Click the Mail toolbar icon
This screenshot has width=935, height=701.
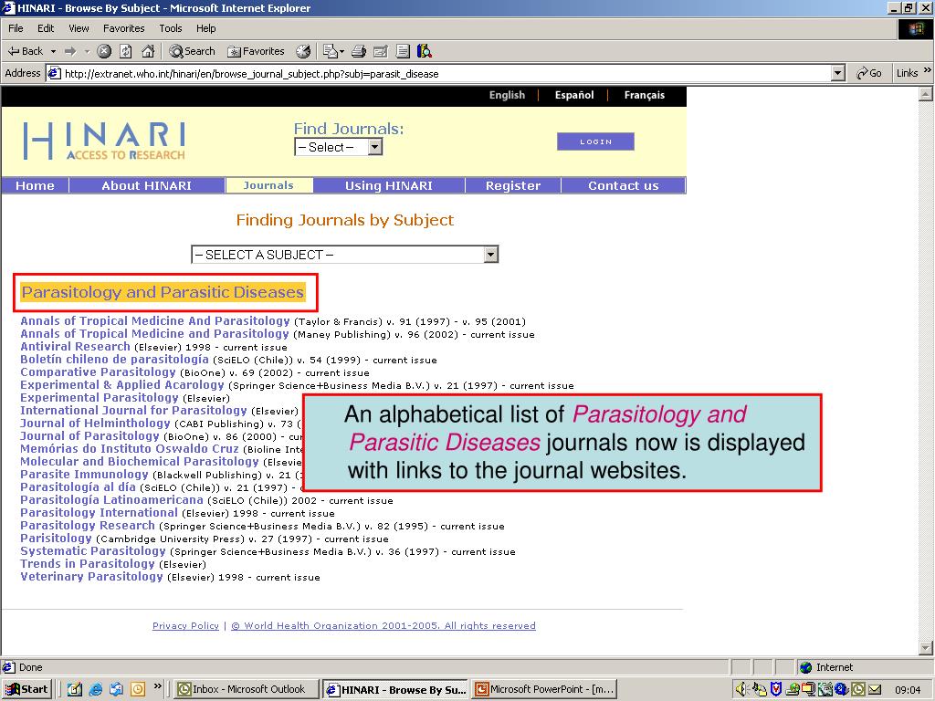tap(330, 51)
